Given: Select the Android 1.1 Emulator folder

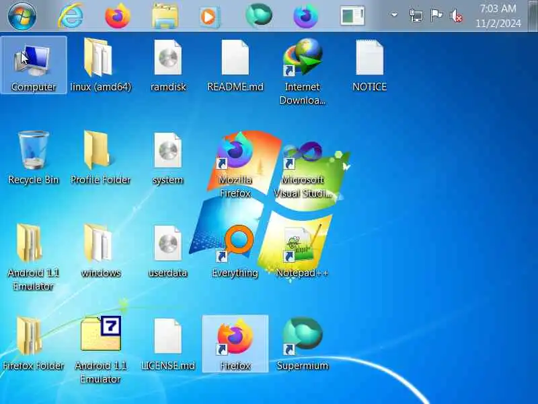Looking at the screenshot, I should 33,257.
